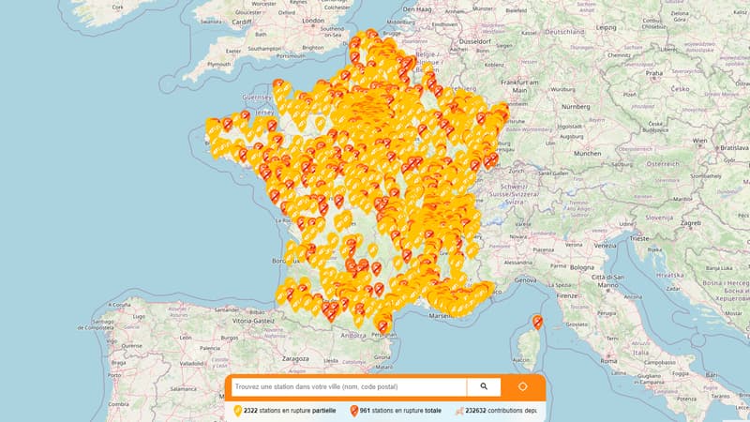The width and height of the screenshot is (750, 422).
Task: Click the yellow partial shortage legend pin
Action: pos(236,411)
